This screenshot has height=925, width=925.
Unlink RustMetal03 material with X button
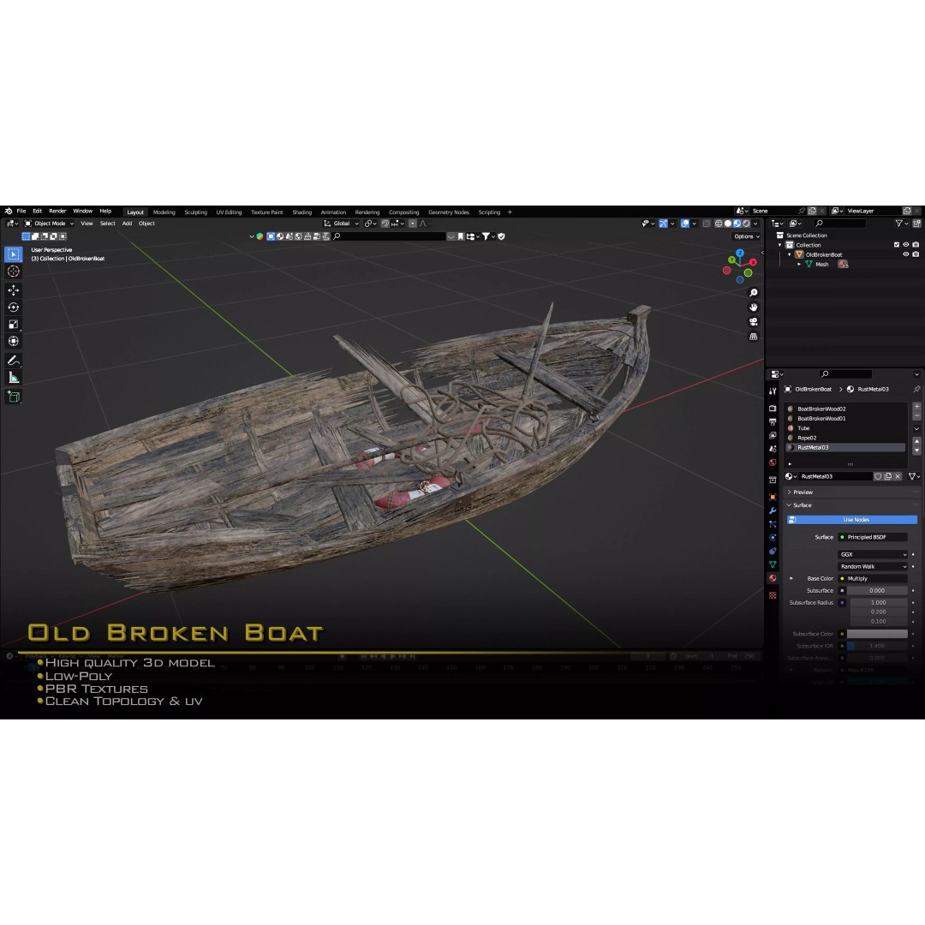point(898,477)
